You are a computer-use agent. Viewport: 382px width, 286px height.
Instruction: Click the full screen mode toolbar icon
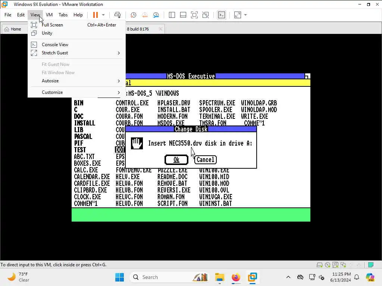click(194, 15)
